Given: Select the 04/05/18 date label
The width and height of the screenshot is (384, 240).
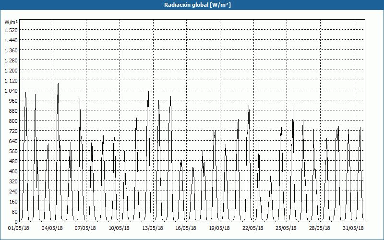Looking at the screenshot, I should 52,228.
